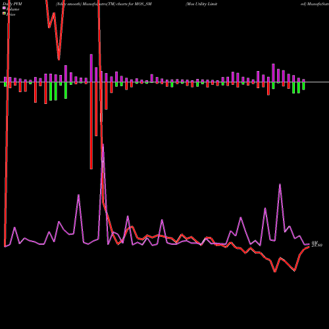Click the lowest dip of the red price line

tap(275, 272)
